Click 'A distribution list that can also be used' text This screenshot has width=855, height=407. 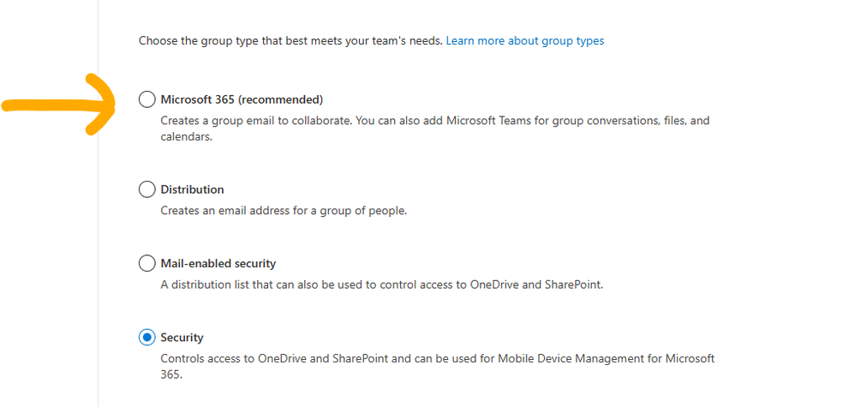382,284
